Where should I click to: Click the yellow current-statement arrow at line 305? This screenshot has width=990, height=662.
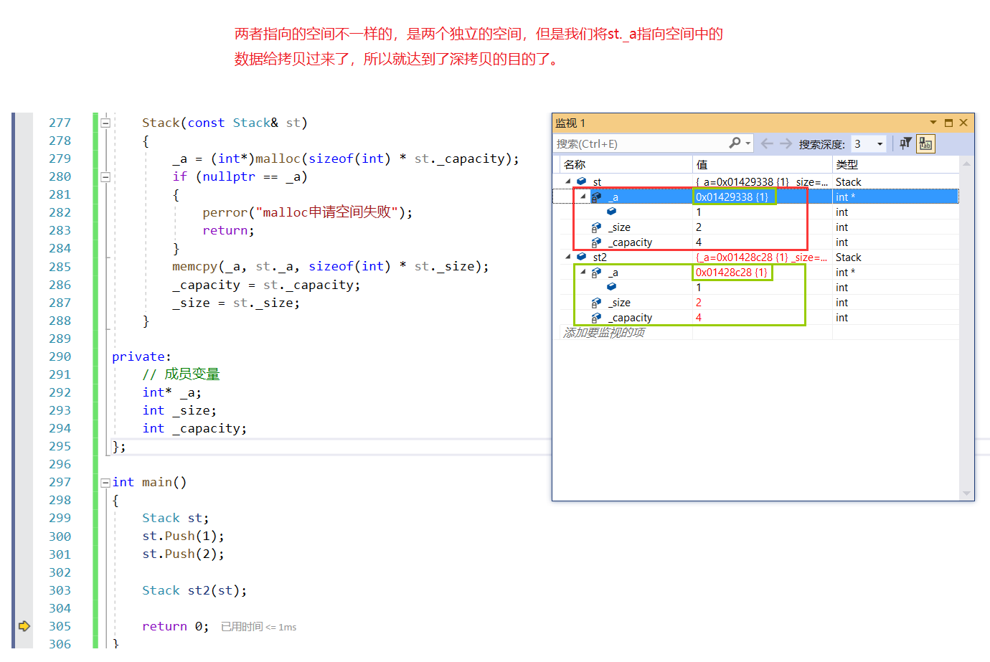[24, 626]
